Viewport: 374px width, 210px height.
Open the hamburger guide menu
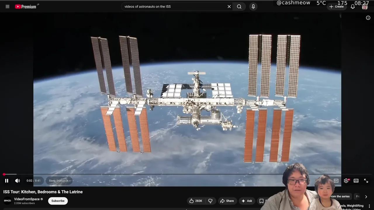(7, 6)
